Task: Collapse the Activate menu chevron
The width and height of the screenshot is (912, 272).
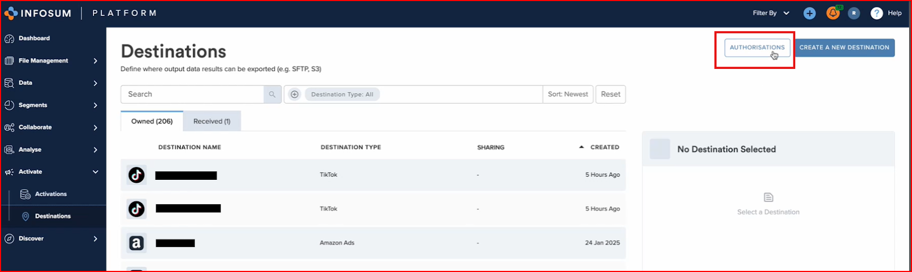Action: 95,172
